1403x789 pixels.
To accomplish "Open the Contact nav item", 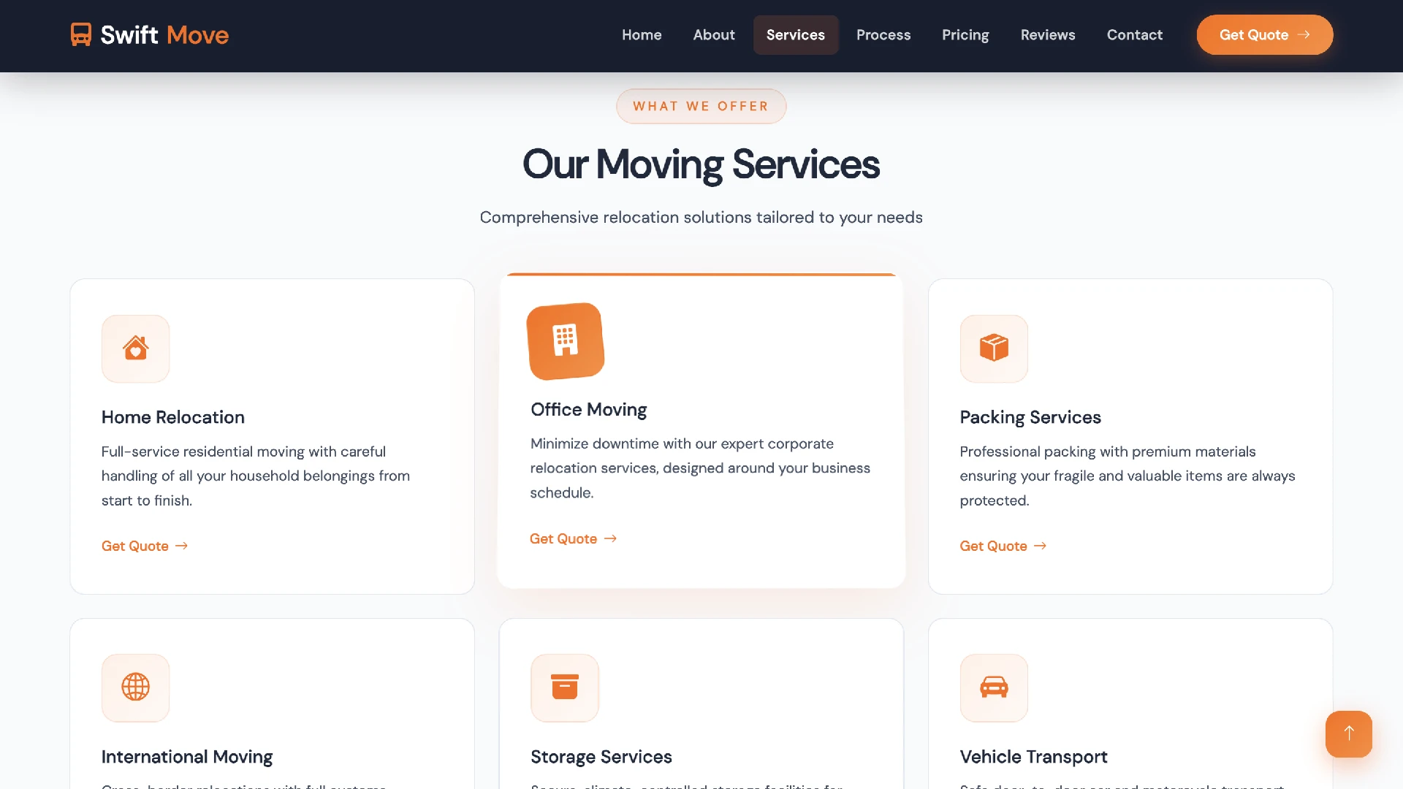I will click(1135, 34).
